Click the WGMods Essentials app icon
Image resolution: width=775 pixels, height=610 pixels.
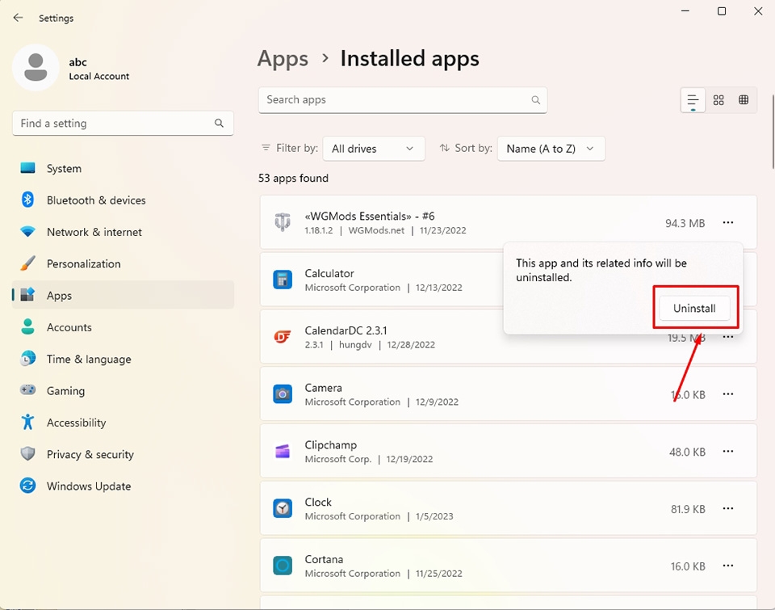click(x=283, y=222)
